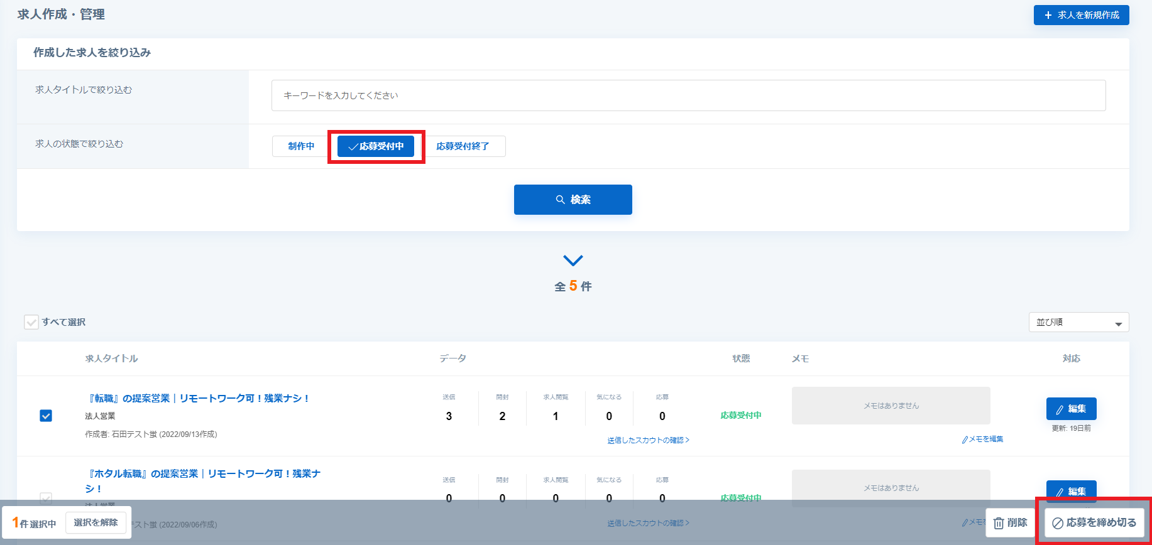Select the 制作中 status filter
Image resolution: width=1152 pixels, height=545 pixels.
pyautogui.click(x=301, y=146)
